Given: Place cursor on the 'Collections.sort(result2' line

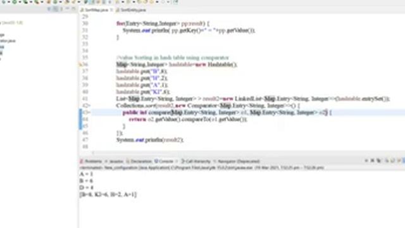Looking at the screenshot, I should point(208,106).
